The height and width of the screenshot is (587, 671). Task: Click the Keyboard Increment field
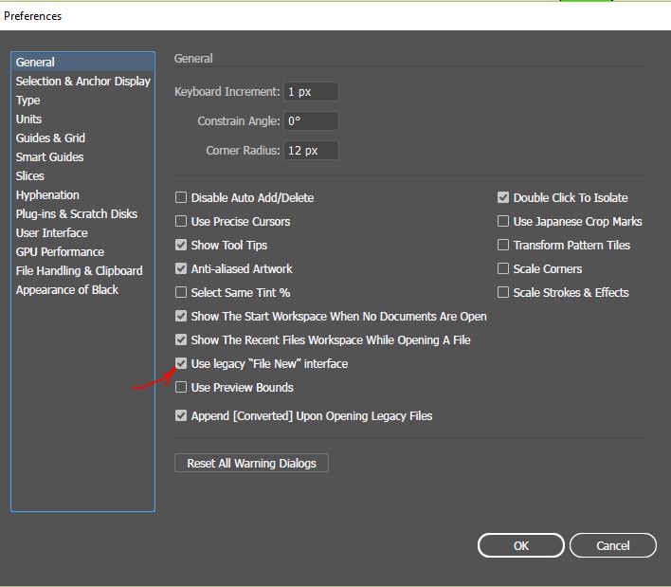click(x=310, y=92)
